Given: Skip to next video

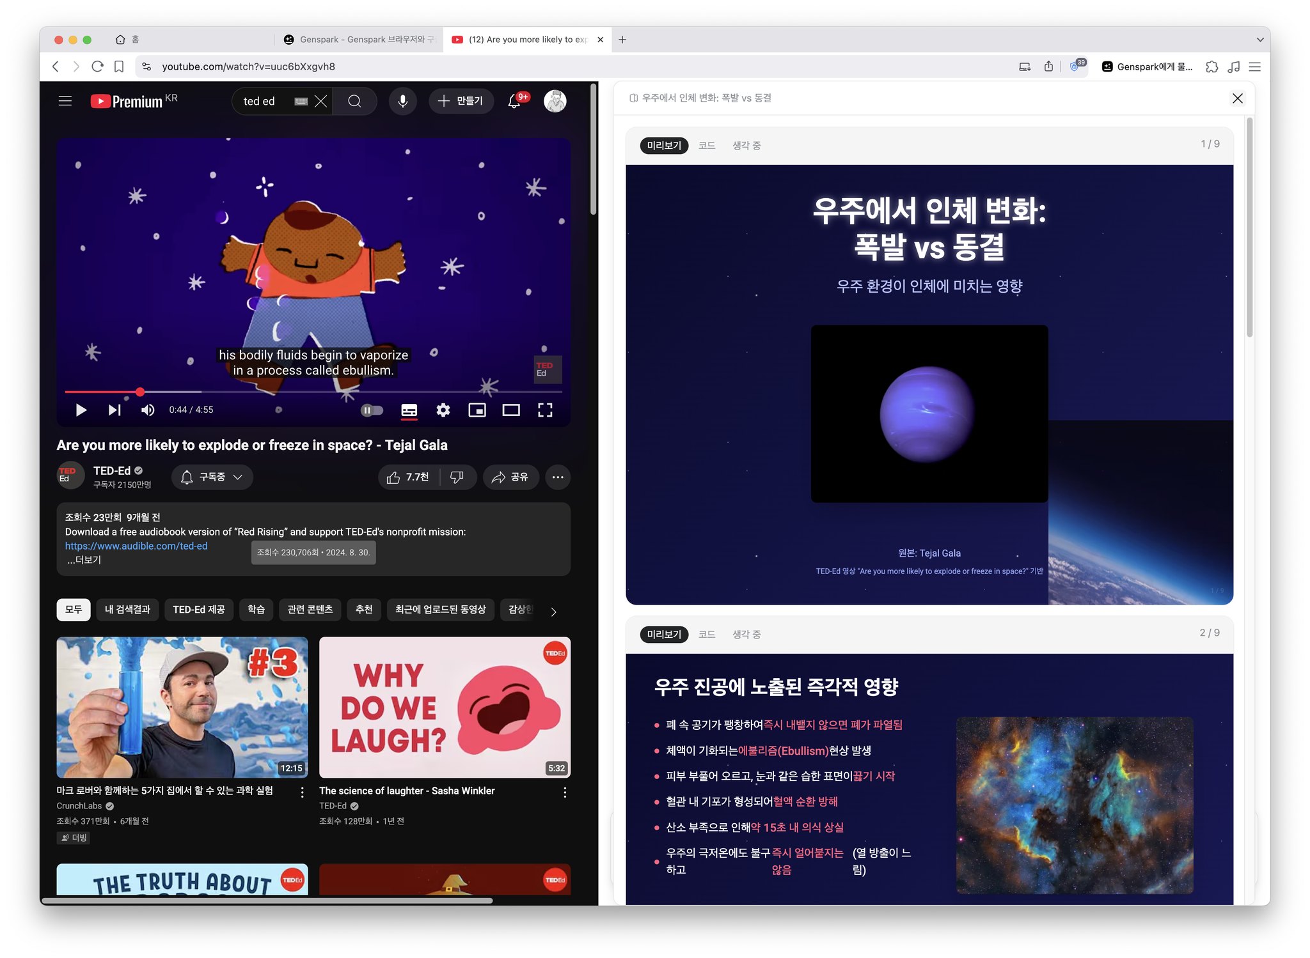Looking at the screenshot, I should click(x=114, y=410).
